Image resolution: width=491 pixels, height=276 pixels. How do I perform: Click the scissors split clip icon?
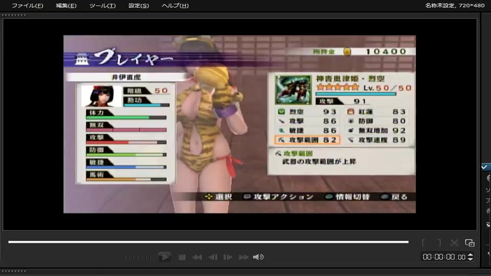454,243
